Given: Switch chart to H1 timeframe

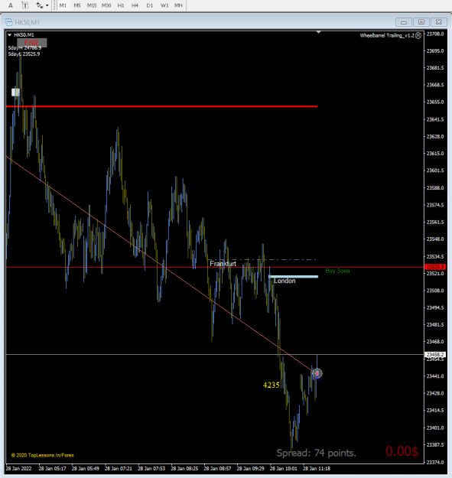Looking at the screenshot, I should coord(121,5).
